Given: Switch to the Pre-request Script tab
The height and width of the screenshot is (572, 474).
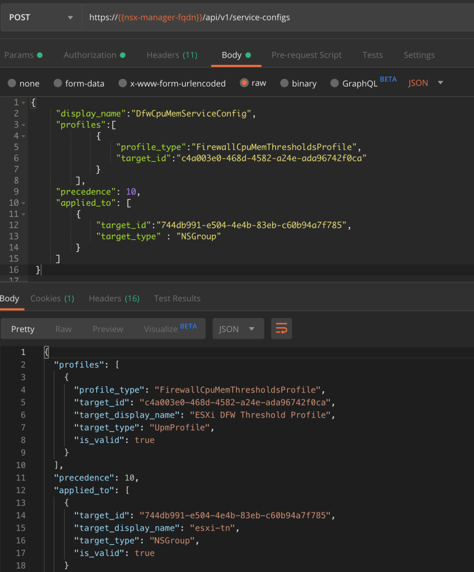Looking at the screenshot, I should point(306,55).
